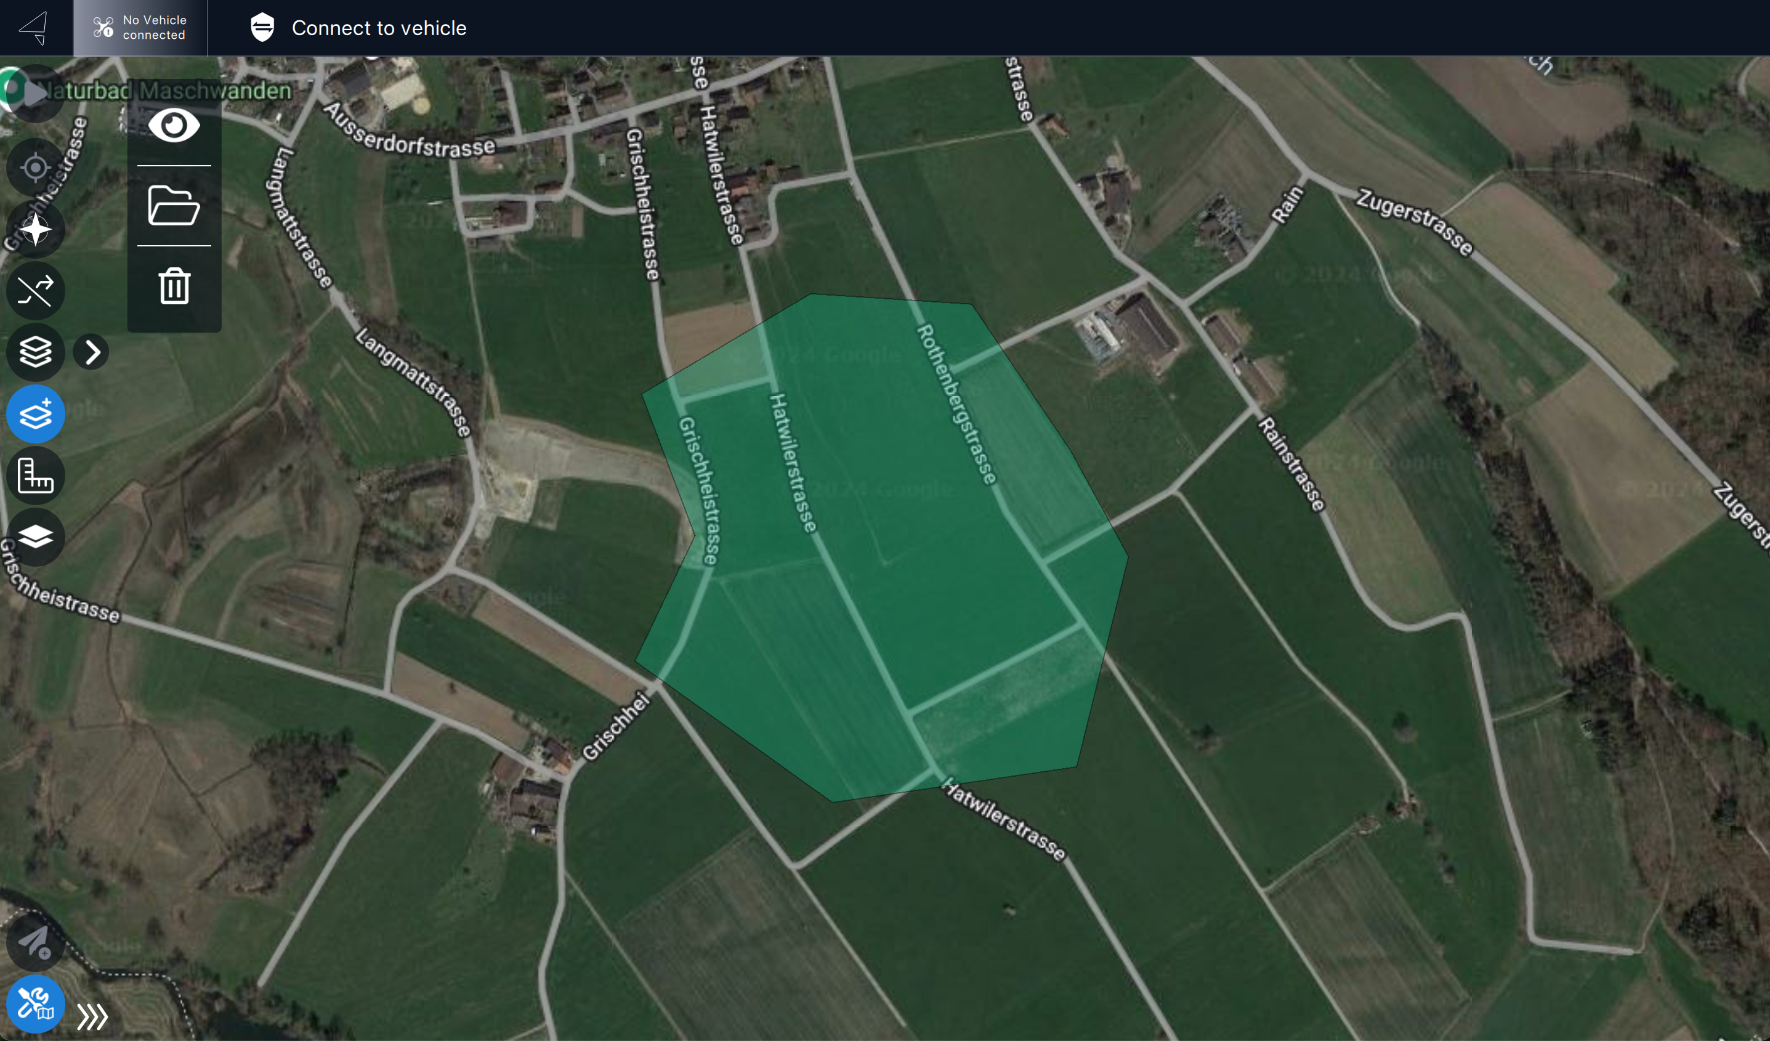Screen dimensions: 1770x1041
Task: Toggle geofence visibility with eye icon
Action: [174, 126]
